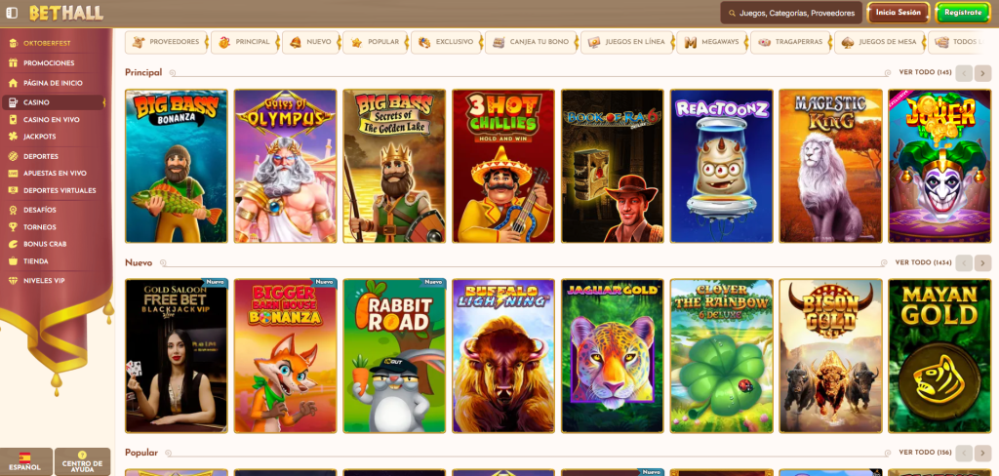Viewport: 999px width, 476px height.
Task: Select the Megaways category tab
Action: tap(712, 43)
